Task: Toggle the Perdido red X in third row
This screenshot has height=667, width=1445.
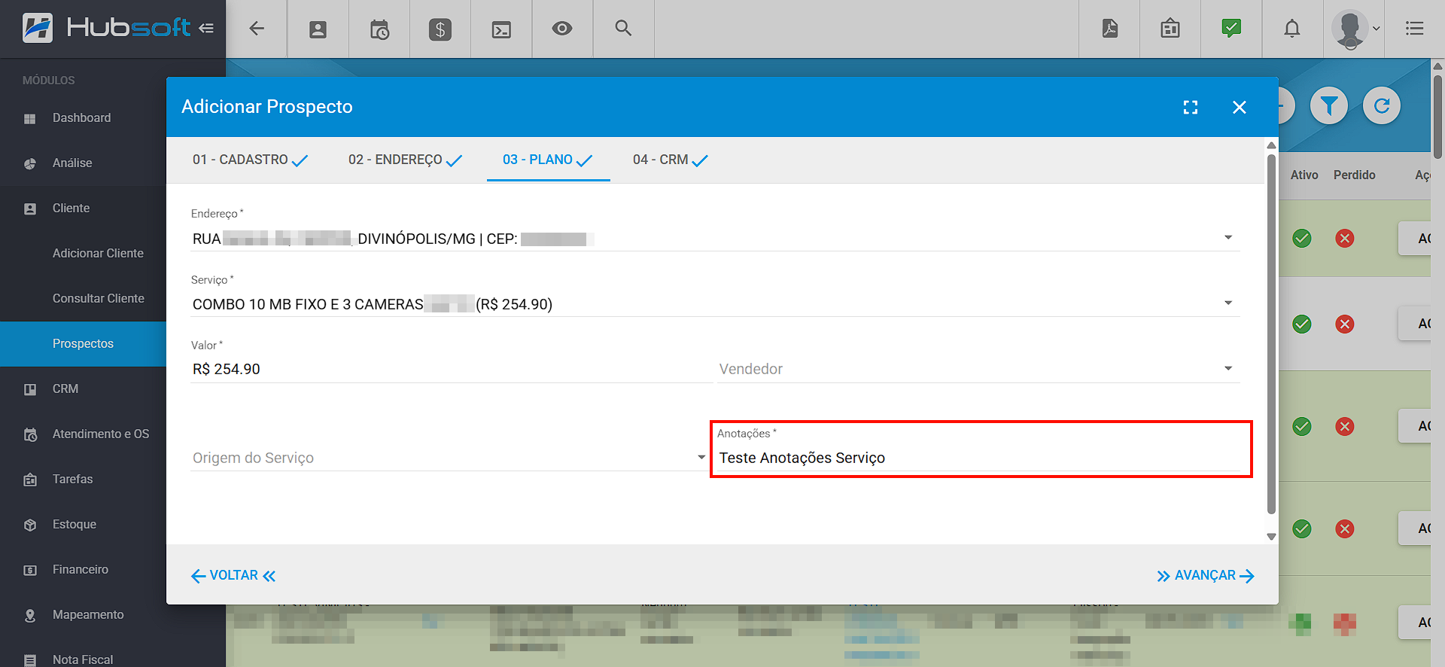Action: click(x=1345, y=427)
